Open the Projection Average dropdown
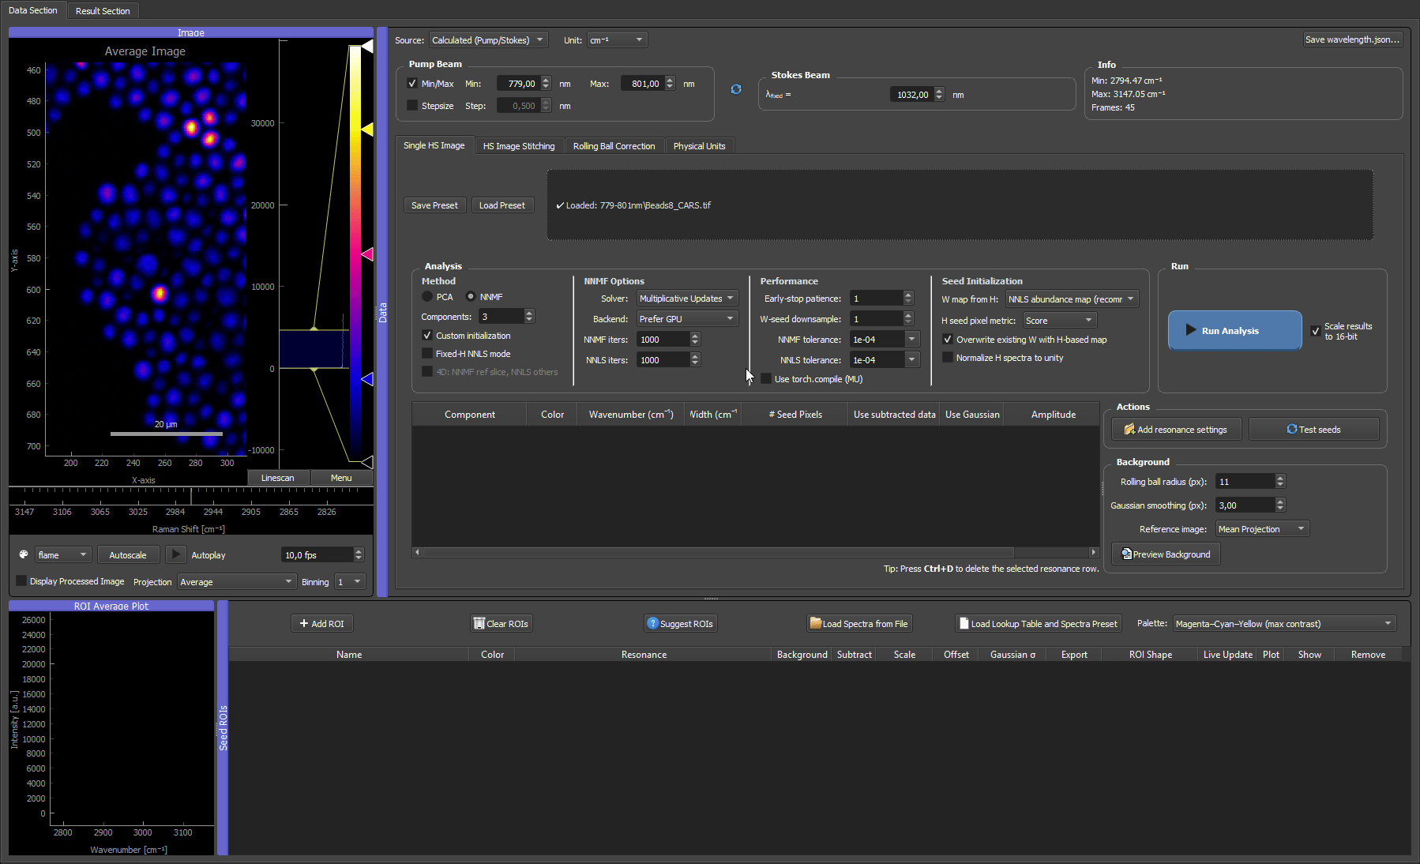The width and height of the screenshot is (1420, 864). pyautogui.click(x=236, y=582)
